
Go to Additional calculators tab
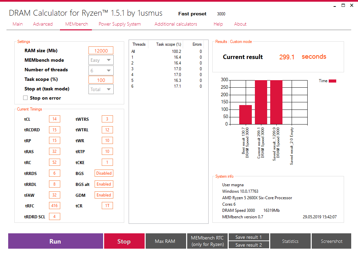(x=176, y=24)
